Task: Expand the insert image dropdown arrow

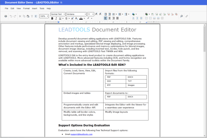Action: 136,14
